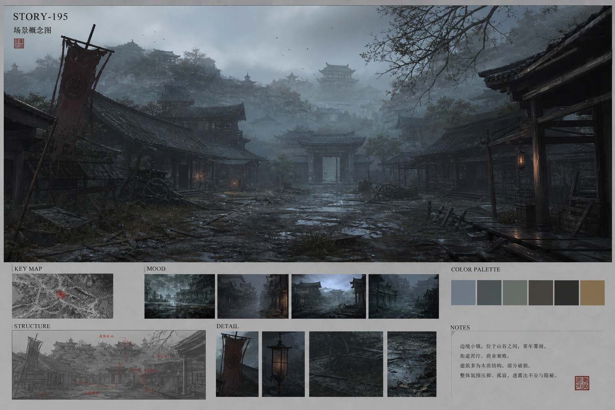615x410 pixels.
Task: Pick the dark taupe brown palette swatch
Action: click(x=541, y=293)
